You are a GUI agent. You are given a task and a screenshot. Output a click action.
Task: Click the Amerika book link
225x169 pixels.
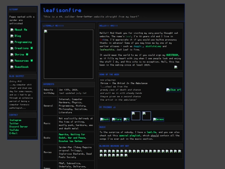(x=64, y=134)
